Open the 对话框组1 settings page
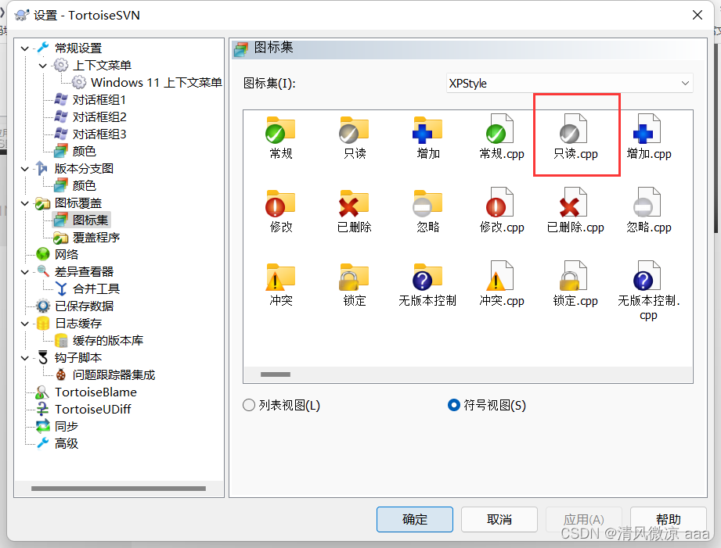Image resolution: width=721 pixels, height=548 pixels. tap(99, 100)
